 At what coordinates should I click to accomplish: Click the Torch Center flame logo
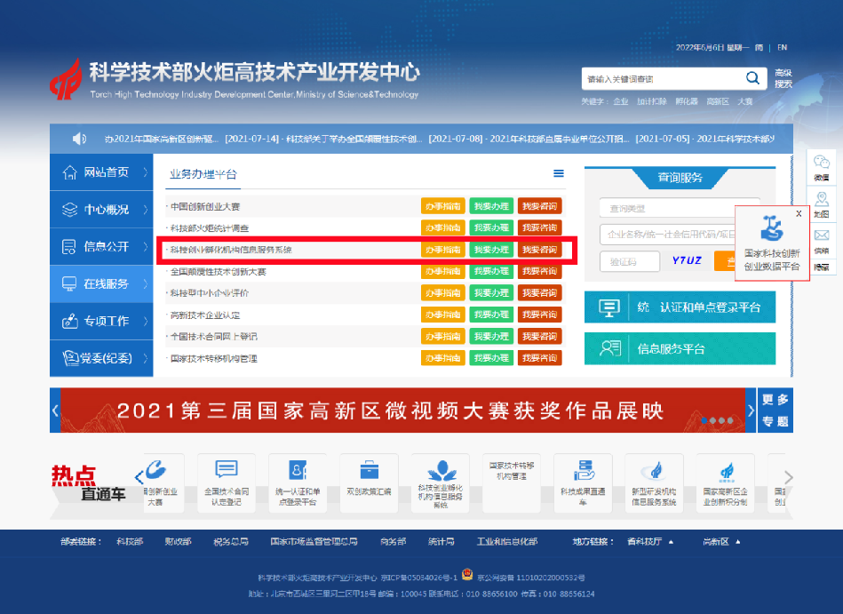[66, 80]
